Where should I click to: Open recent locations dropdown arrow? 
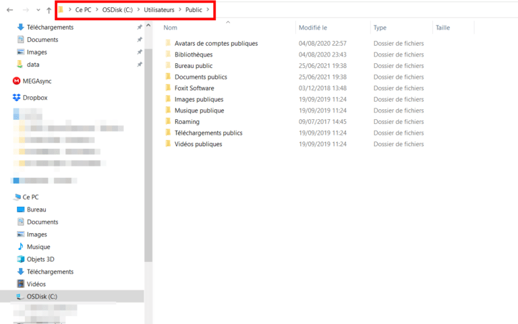pos(38,10)
